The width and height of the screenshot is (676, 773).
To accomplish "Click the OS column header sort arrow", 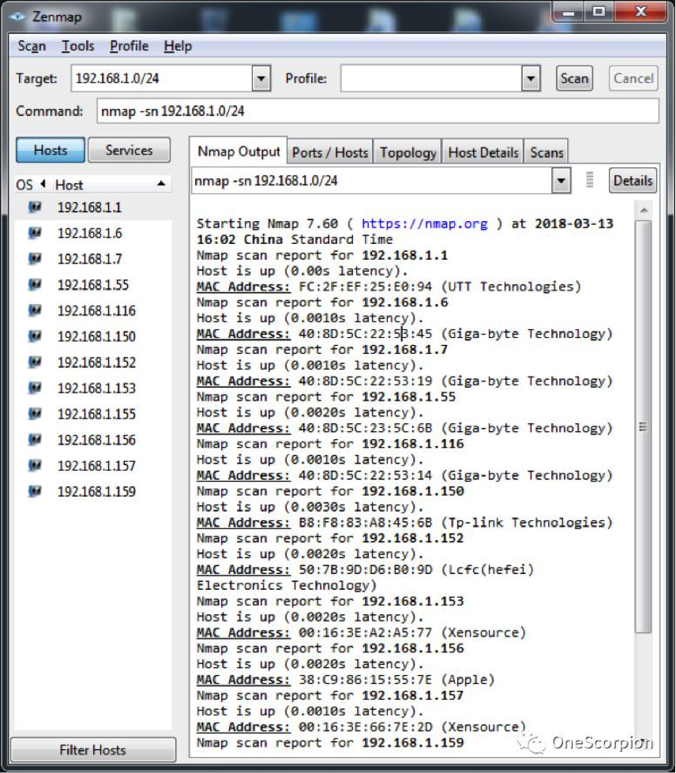I will (x=43, y=184).
